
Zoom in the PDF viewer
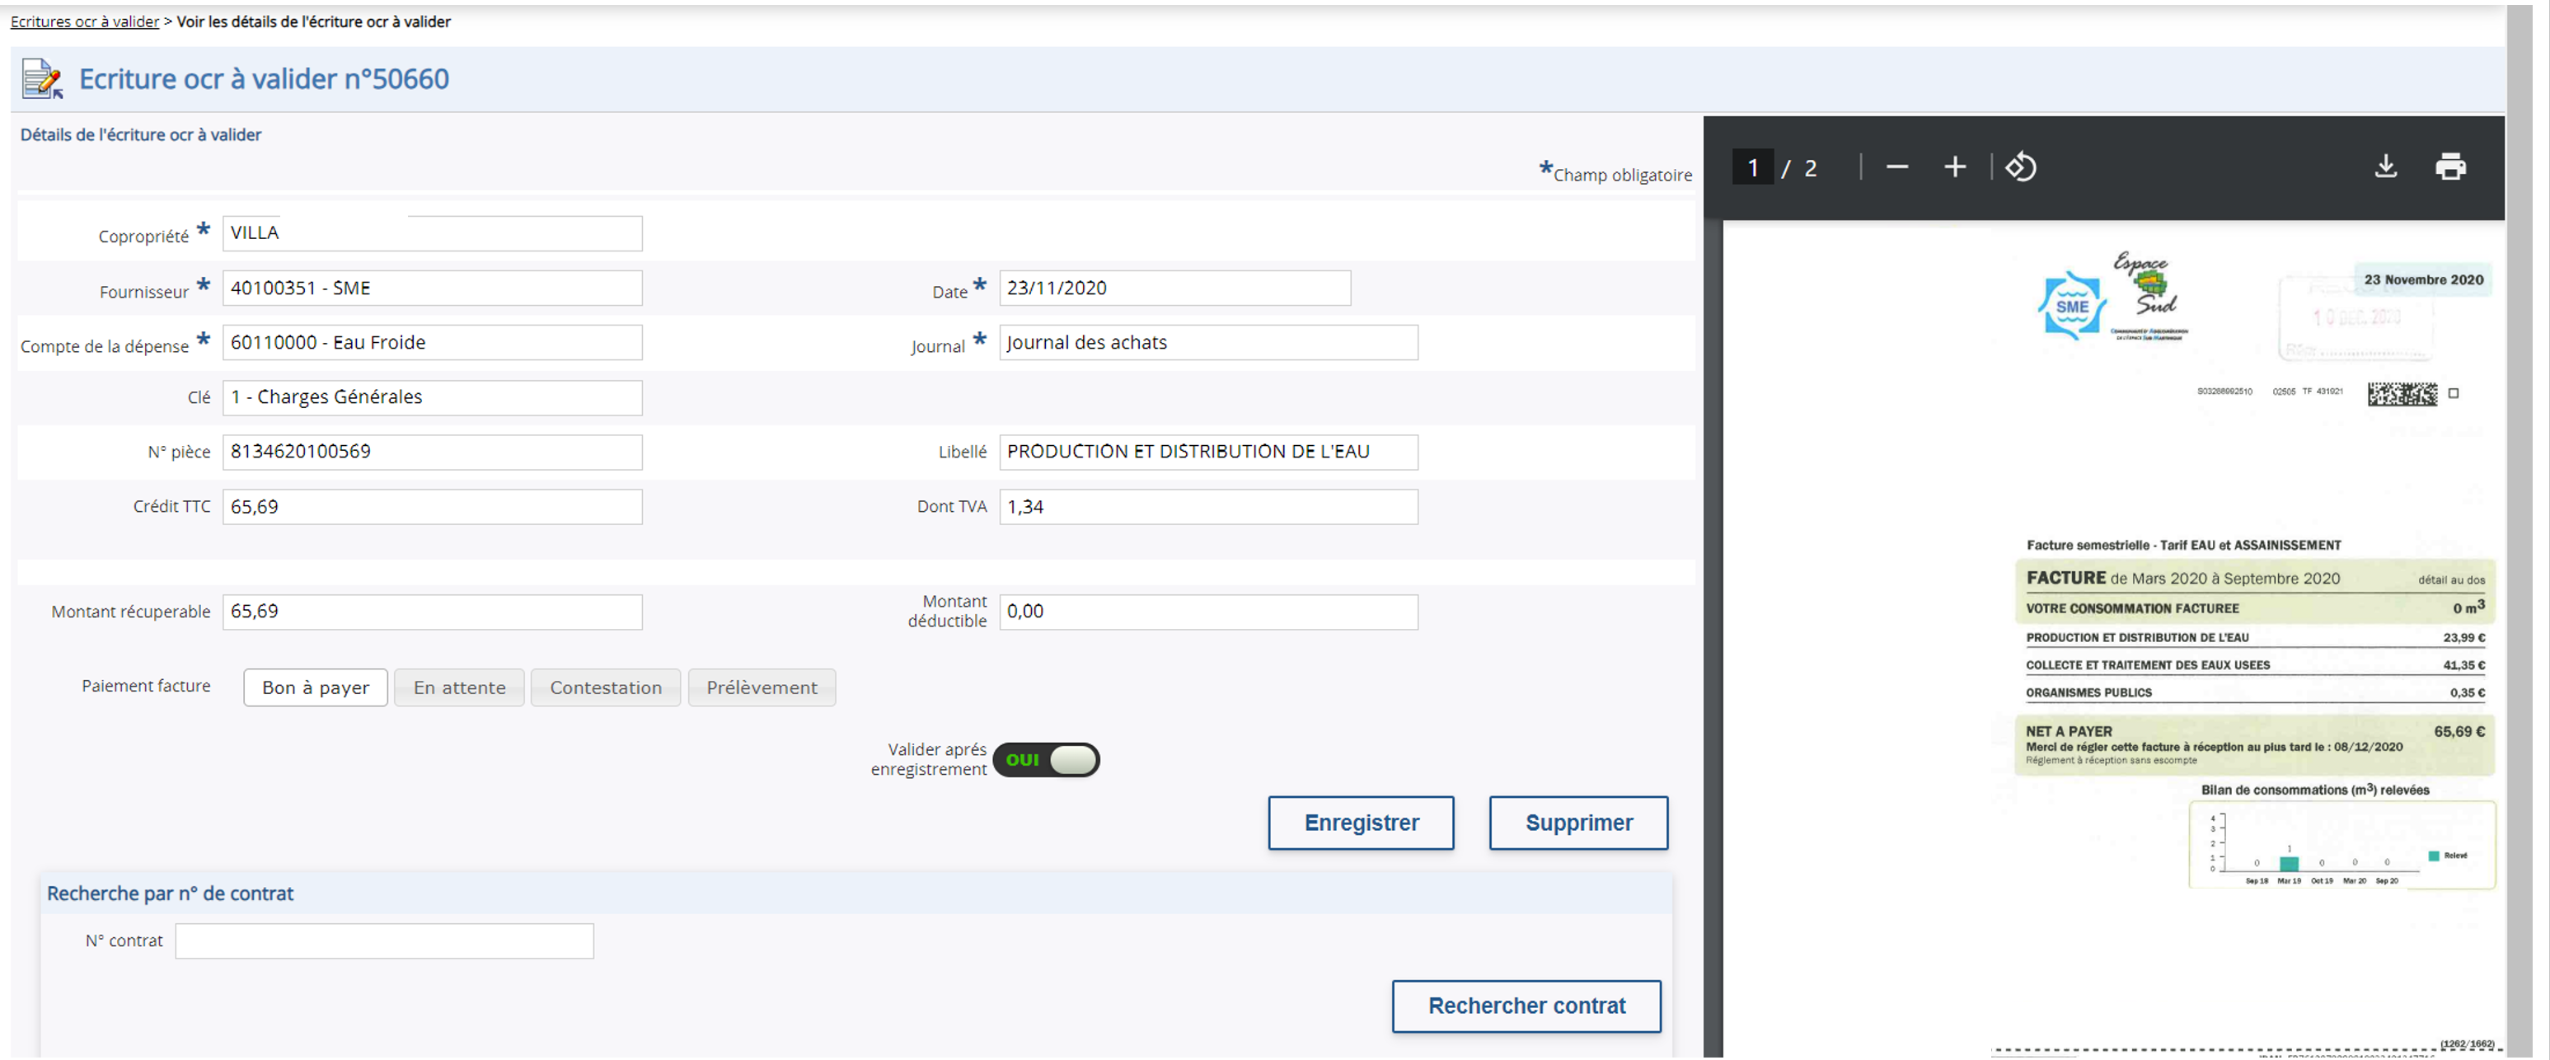click(x=1955, y=167)
